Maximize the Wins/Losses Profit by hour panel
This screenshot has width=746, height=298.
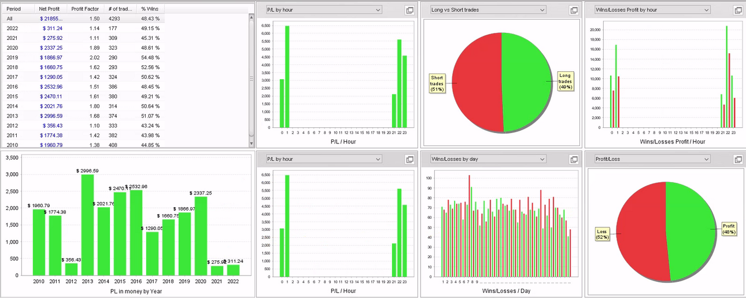point(738,10)
